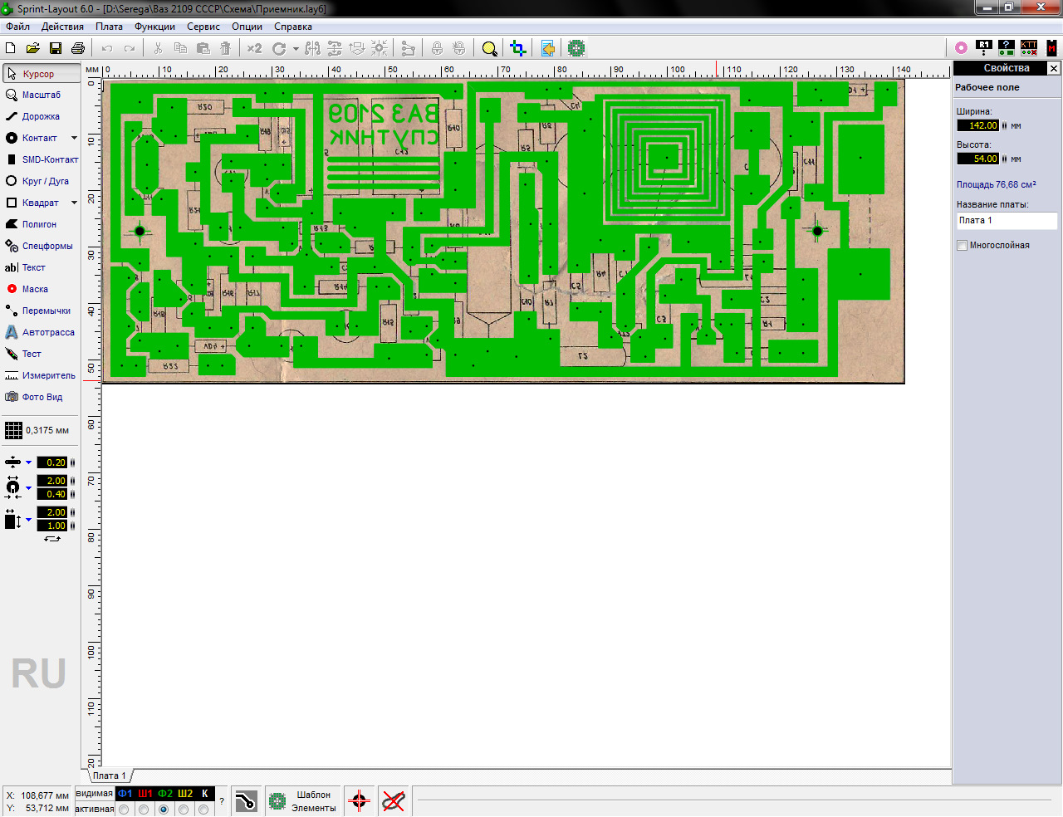Viewport: 1063px width, 817px height.
Task: Select the Измеритель measure tool
Action: point(42,375)
